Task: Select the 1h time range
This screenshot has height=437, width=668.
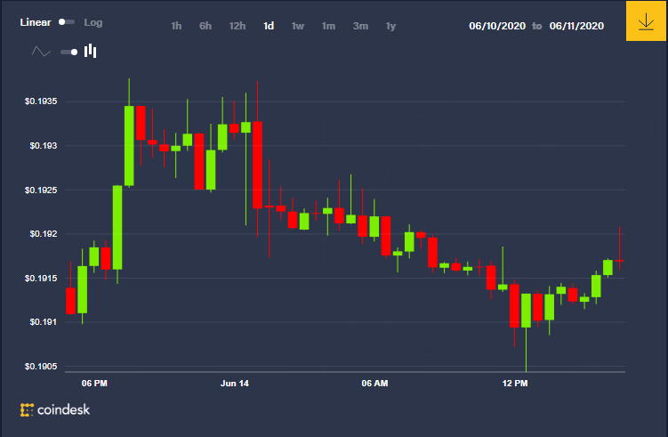Action: 176,26
